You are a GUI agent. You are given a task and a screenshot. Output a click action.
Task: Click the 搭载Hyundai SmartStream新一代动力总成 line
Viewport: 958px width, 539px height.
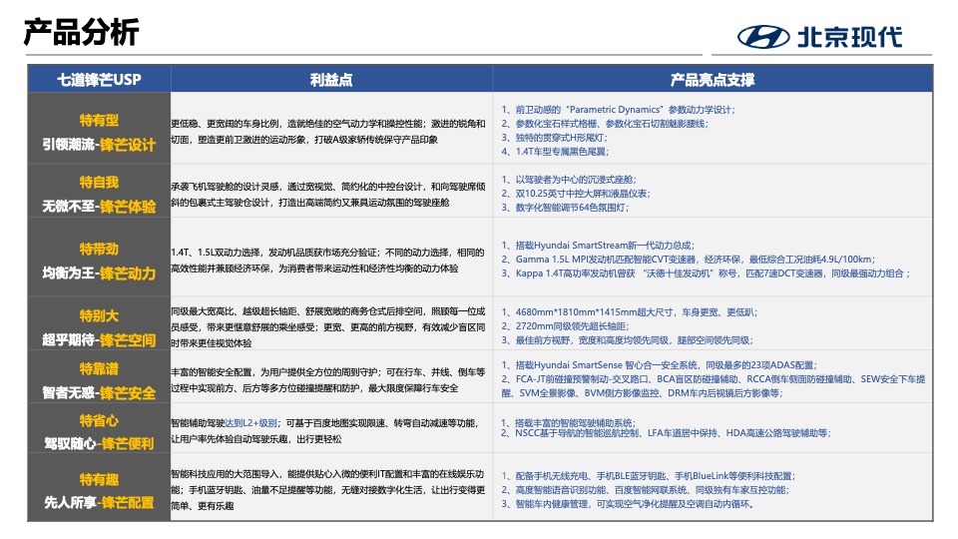coord(598,246)
